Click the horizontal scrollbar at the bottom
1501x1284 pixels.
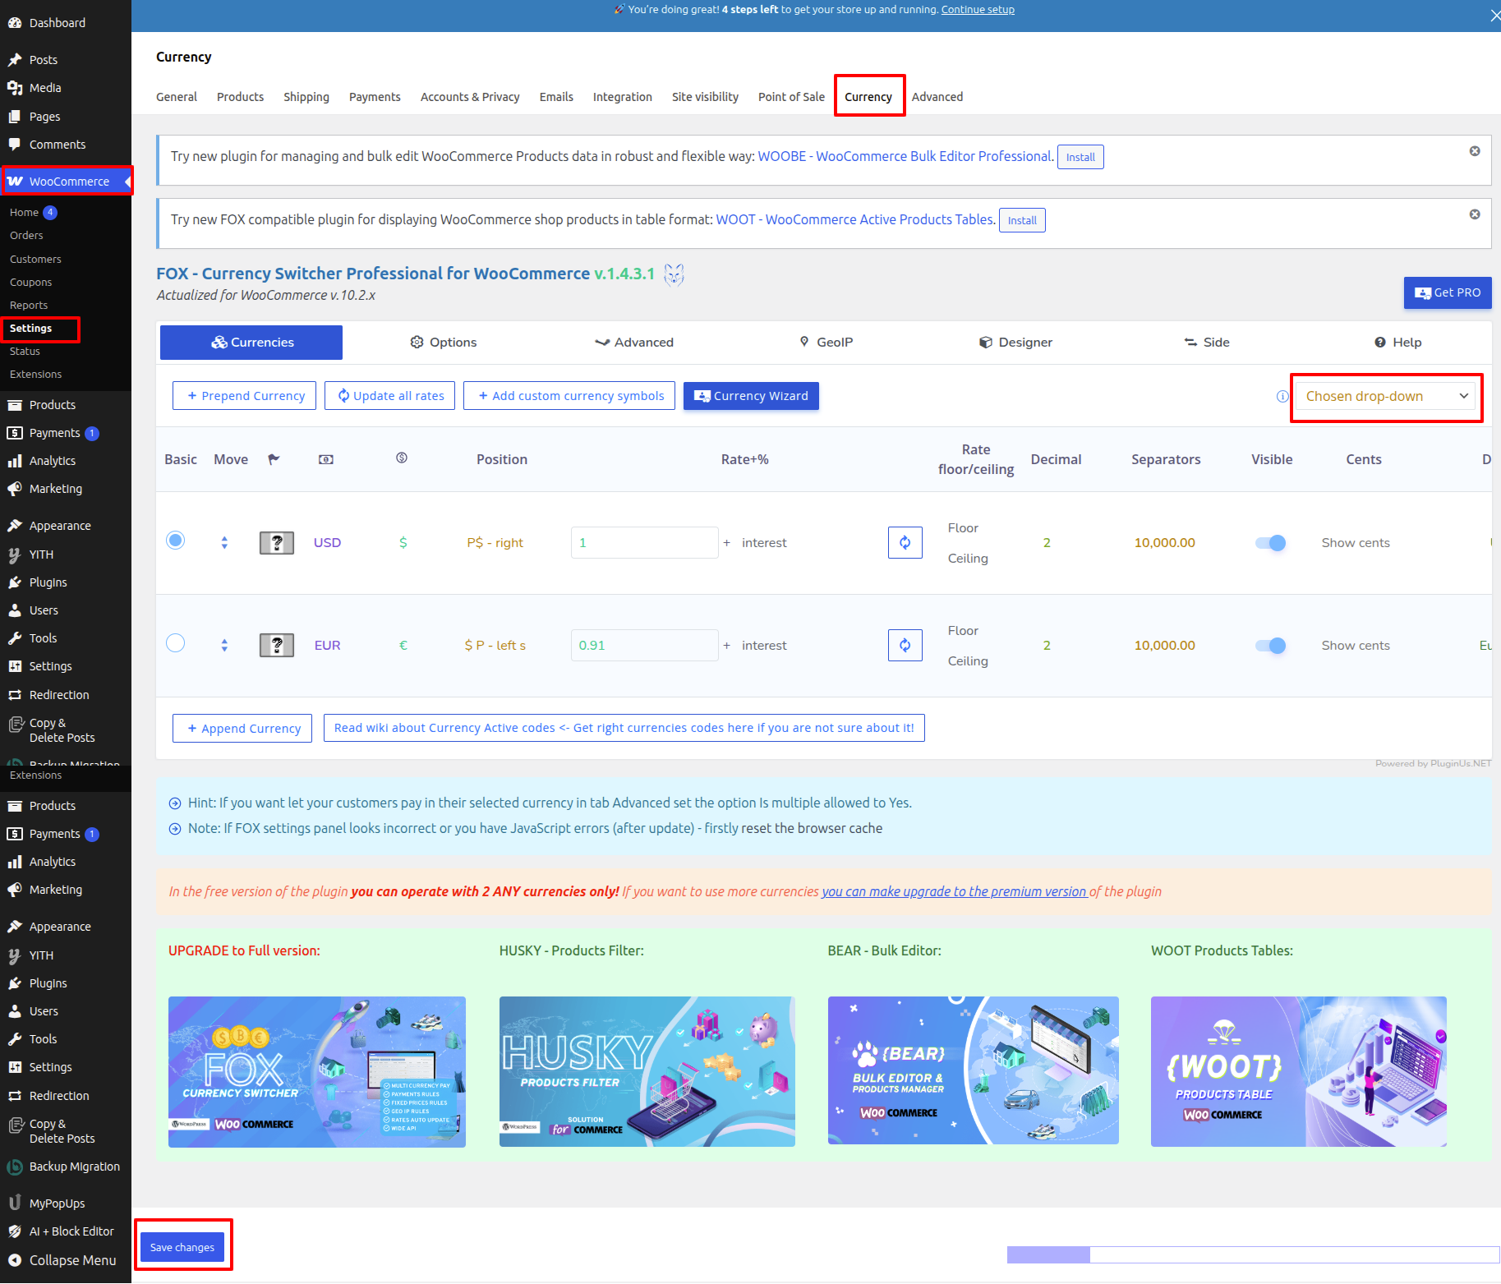[x=1048, y=1254]
